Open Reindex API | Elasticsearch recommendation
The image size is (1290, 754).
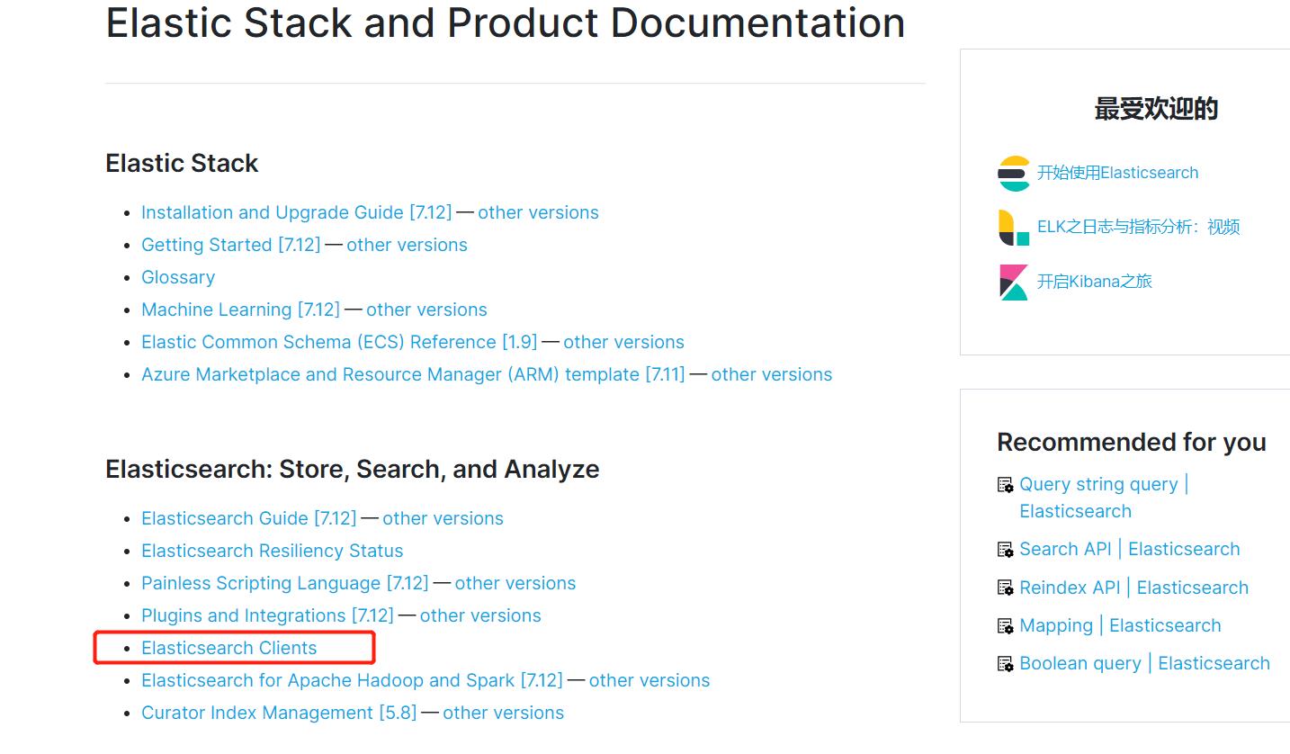(1133, 588)
